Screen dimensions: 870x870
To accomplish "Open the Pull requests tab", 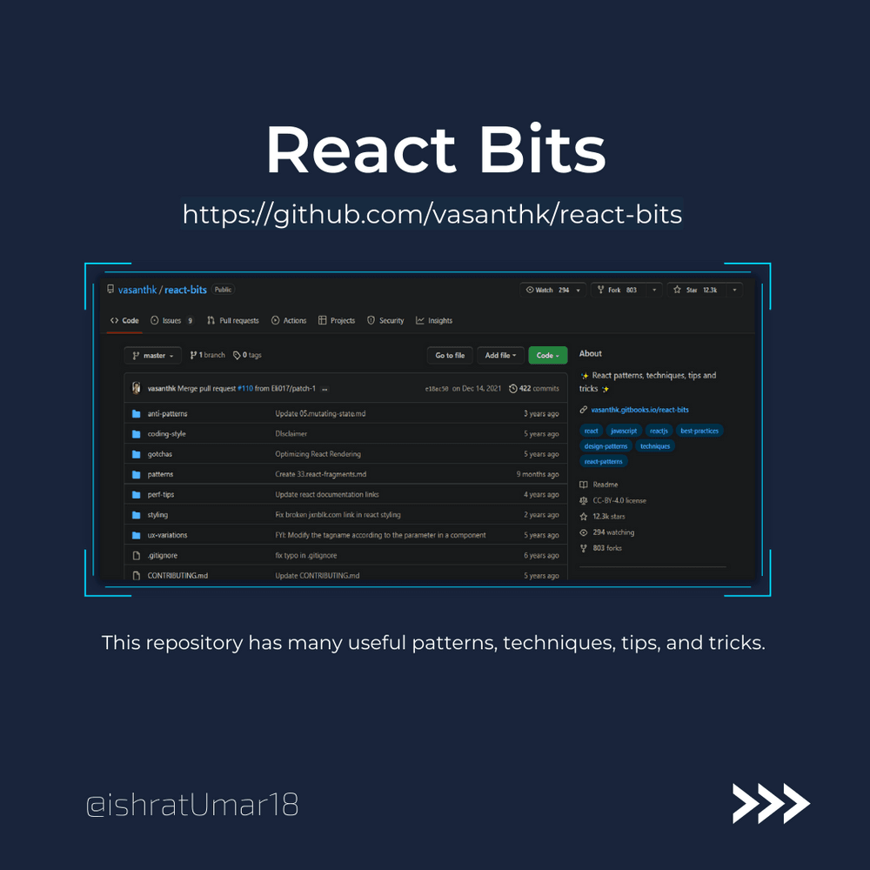I will click(233, 321).
